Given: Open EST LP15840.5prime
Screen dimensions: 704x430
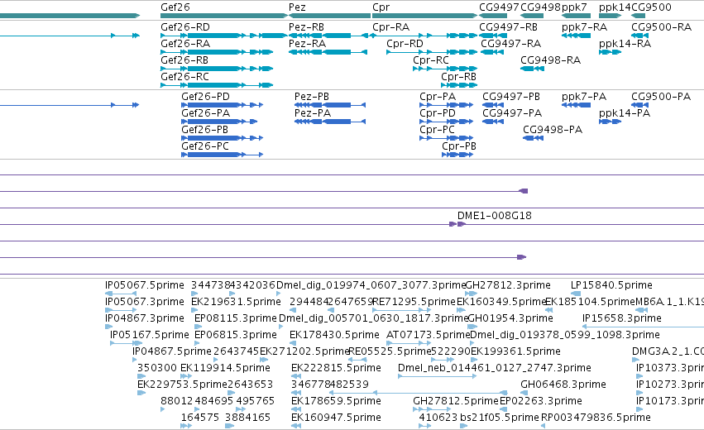Looking at the screenshot, I should tap(611, 285).
